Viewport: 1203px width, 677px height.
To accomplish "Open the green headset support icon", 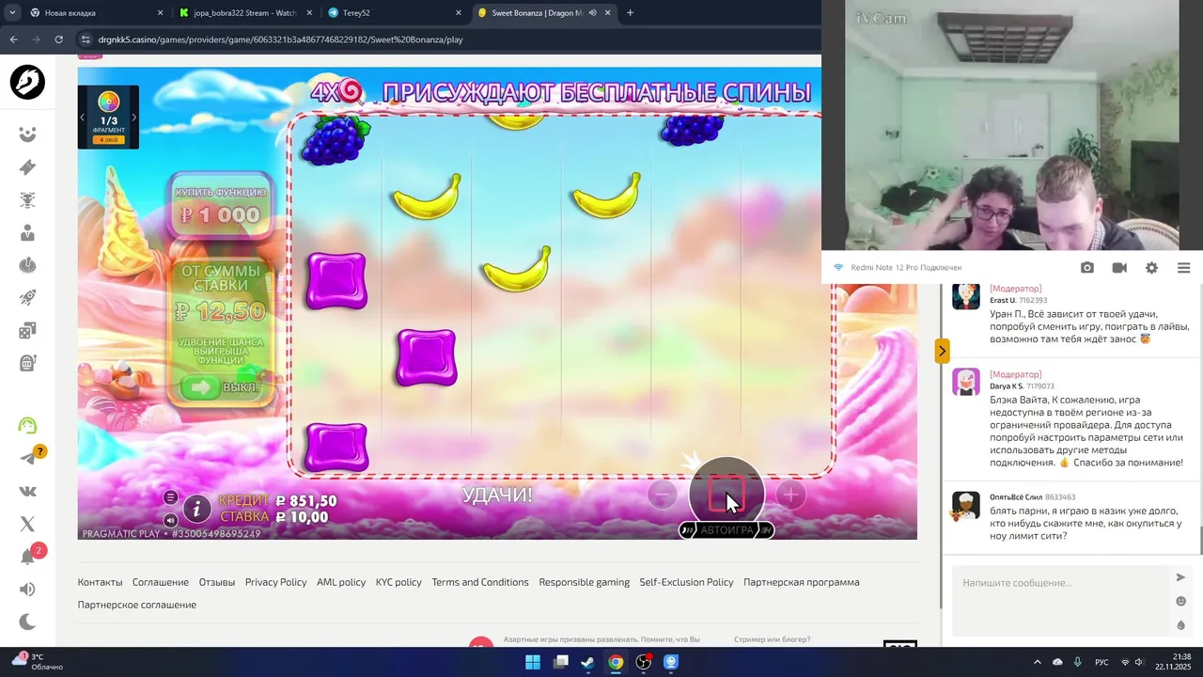I will tap(27, 425).
